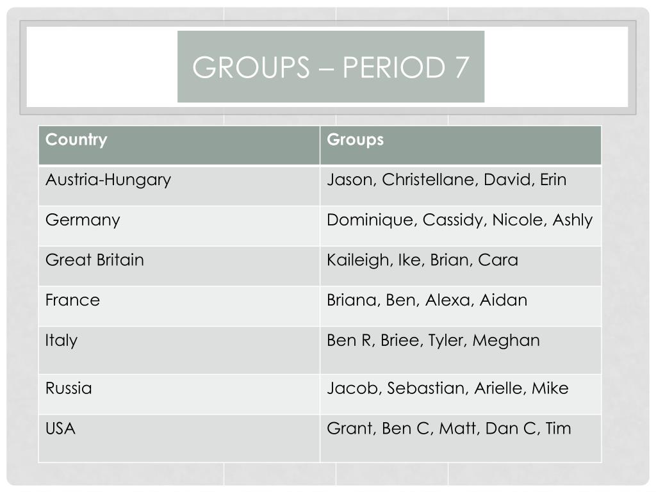Click the Kaileigh, Ike, Brian, Cara cell
The width and height of the screenshot is (656, 492).
pos(461,266)
